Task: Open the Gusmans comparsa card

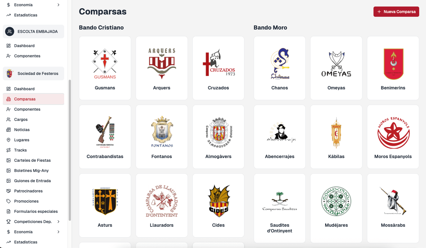Action: (x=105, y=68)
